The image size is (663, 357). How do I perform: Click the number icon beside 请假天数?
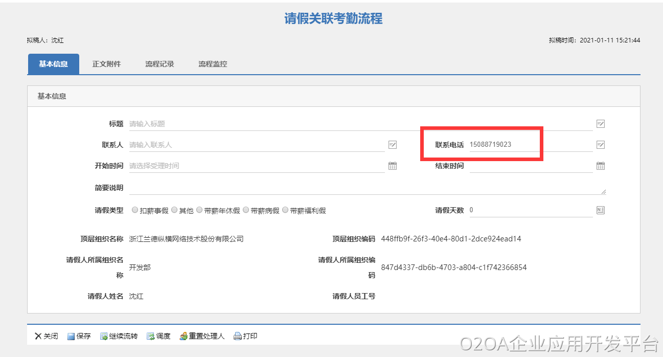click(x=601, y=210)
